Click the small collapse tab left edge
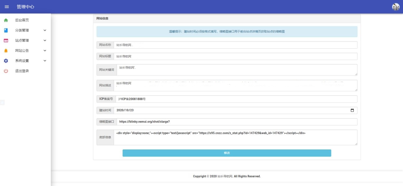The height and width of the screenshot is (186, 403). click(x=2, y=103)
